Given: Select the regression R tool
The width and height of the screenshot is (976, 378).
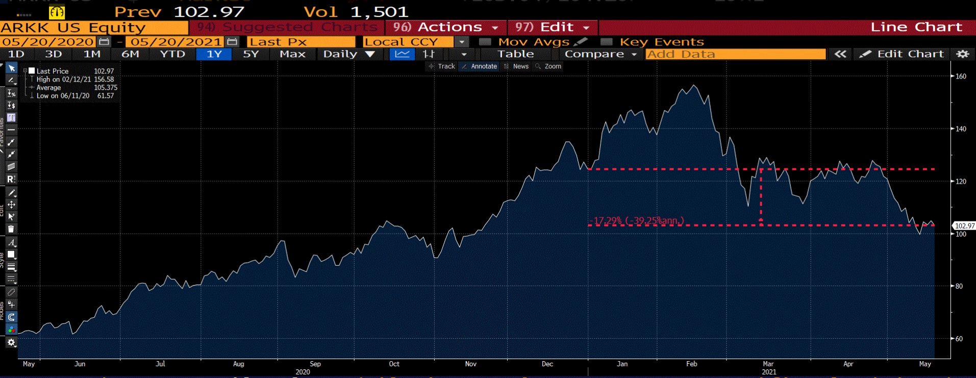Looking at the screenshot, I should click(11, 179).
